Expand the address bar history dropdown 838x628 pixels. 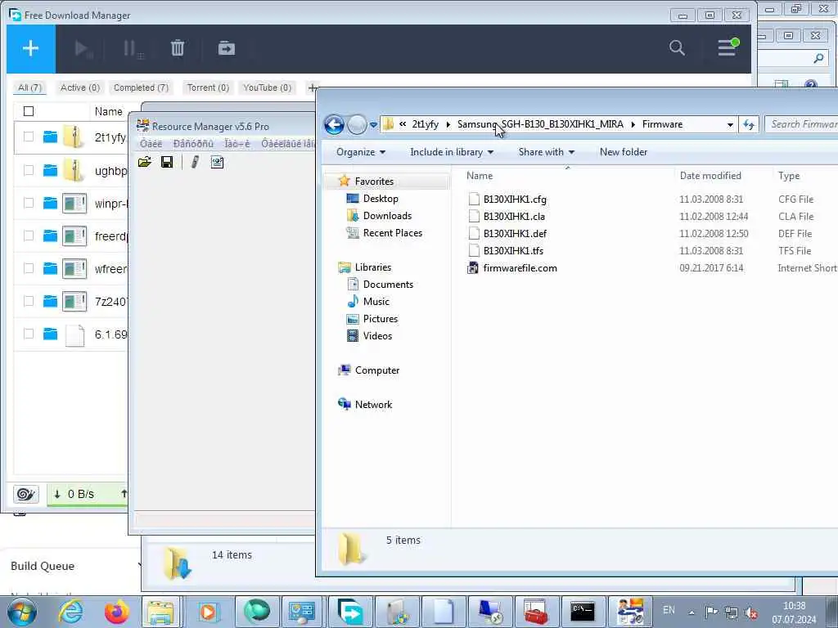pyautogui.click(x=730, y=125)
